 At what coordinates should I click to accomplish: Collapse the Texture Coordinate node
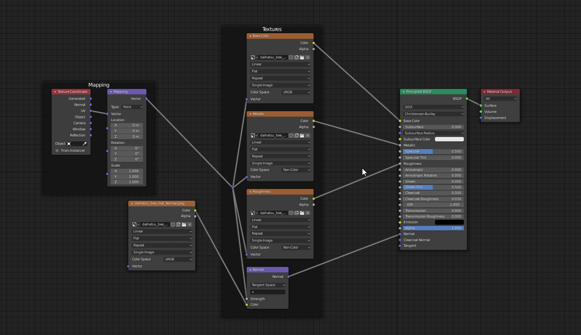tap(55, 92)
